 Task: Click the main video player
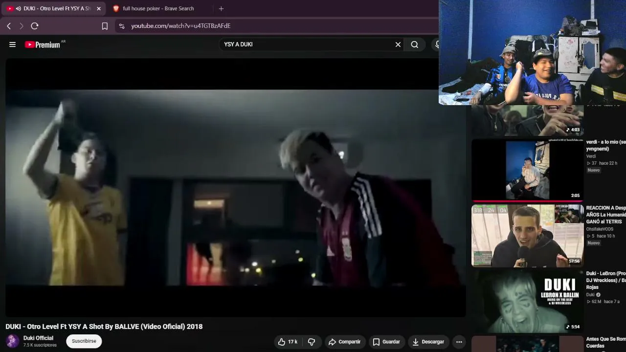pyautogui.click(x=236, y=188)
